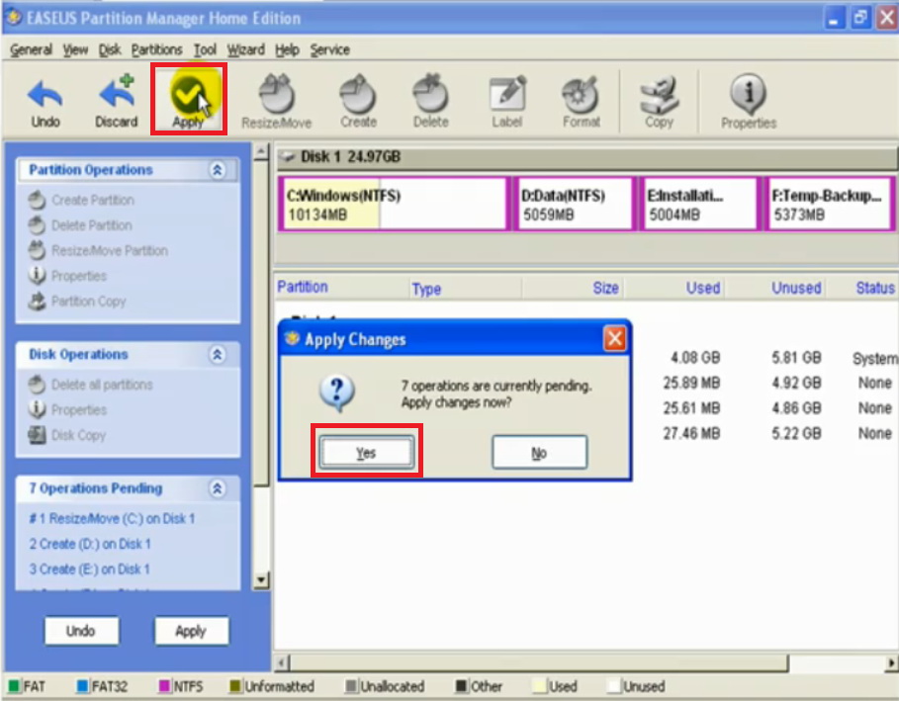Viewport: 899px width, 701px height.
Task: Choose No in Apply Changes dialog
Action: [539, 453]
